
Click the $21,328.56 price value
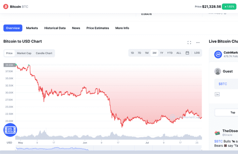click(x=212, y=7)
